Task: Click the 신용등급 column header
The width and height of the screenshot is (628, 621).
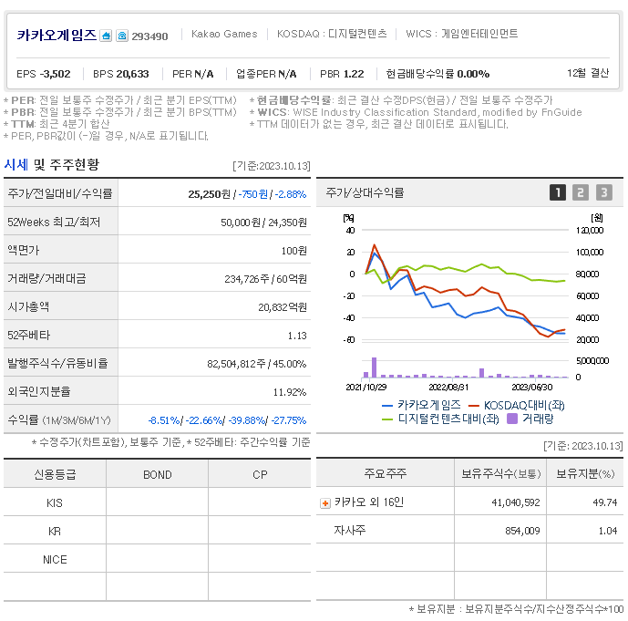Action: click(55, 475)
